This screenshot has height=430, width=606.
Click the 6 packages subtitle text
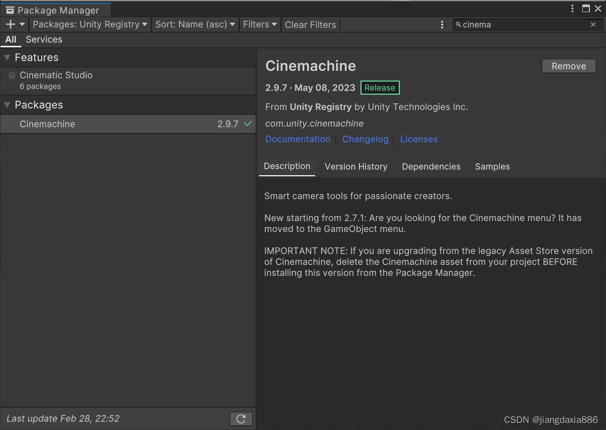coord(40,87)
